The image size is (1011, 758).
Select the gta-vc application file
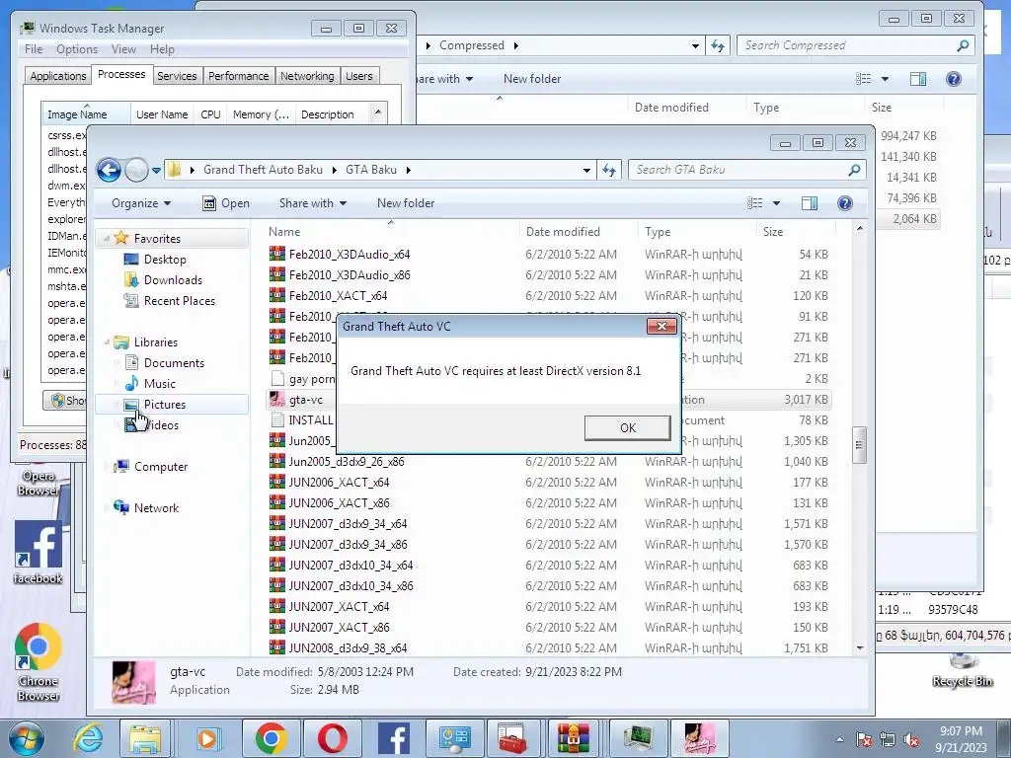point(306,400)
